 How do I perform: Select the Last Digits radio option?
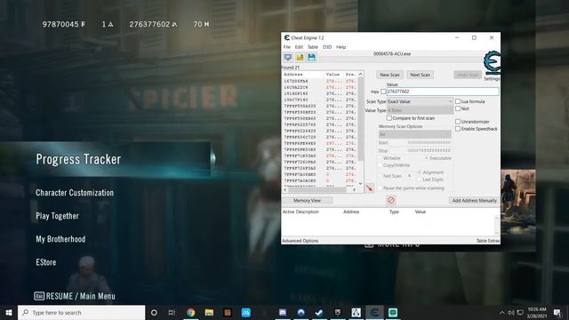pos(420,180)
